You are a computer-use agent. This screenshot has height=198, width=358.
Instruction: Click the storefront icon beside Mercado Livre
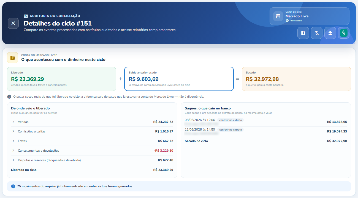[x=278, y=16]
